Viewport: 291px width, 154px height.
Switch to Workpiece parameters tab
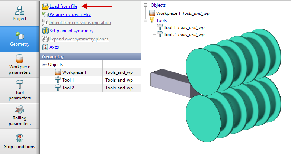tap(19, 65)
